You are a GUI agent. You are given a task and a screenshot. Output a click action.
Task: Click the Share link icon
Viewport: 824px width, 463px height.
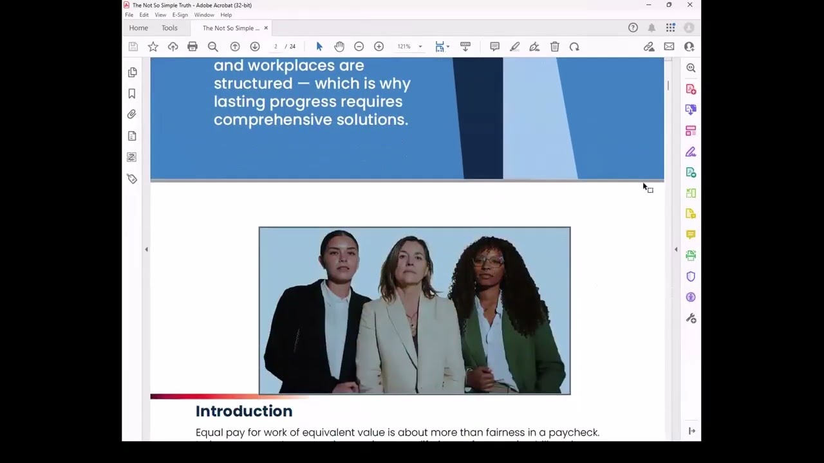pyautogui.click(x=649, y=46)
